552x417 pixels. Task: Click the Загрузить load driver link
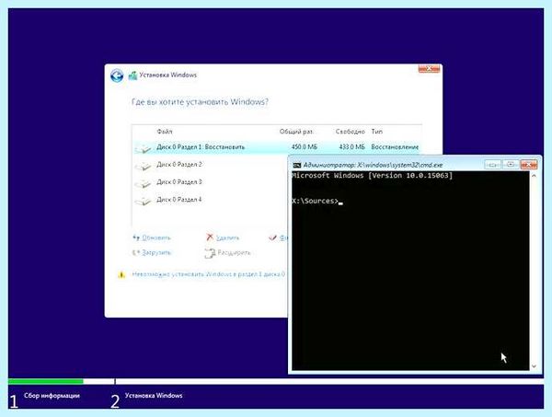tap(156, 252)
